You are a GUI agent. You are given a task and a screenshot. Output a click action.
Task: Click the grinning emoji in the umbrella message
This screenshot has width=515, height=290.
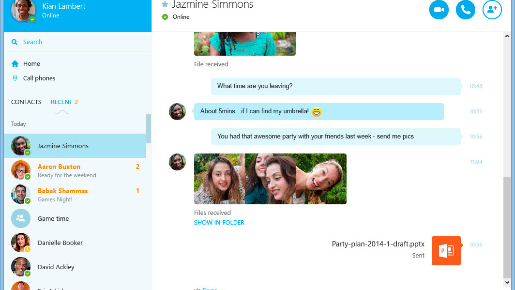click(x=317, y=112)
